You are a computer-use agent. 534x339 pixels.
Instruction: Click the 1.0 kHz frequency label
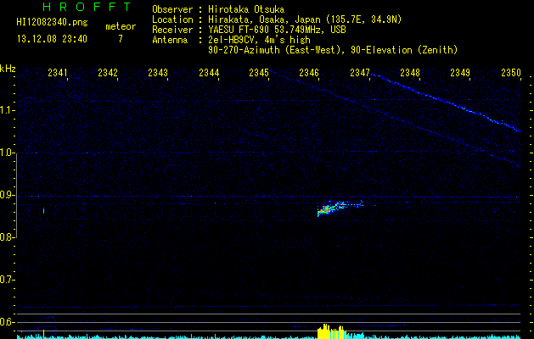(7, 153)
